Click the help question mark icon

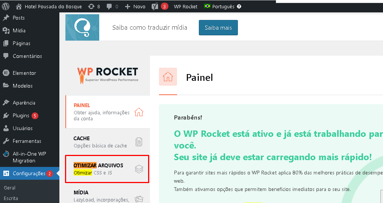coord(239,7)
